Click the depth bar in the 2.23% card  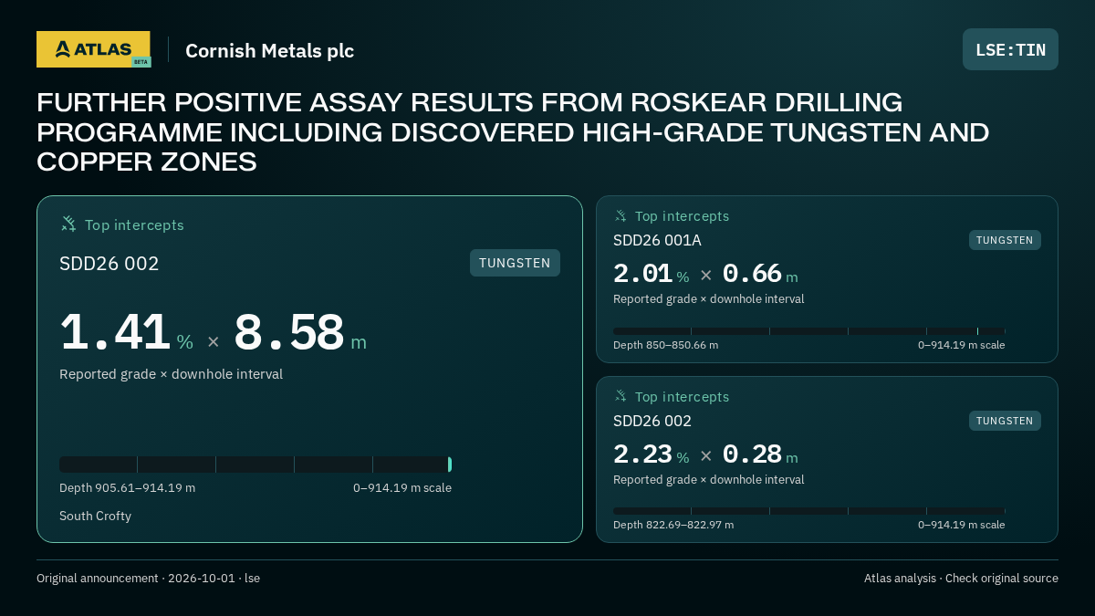click(x=809, y=511)
